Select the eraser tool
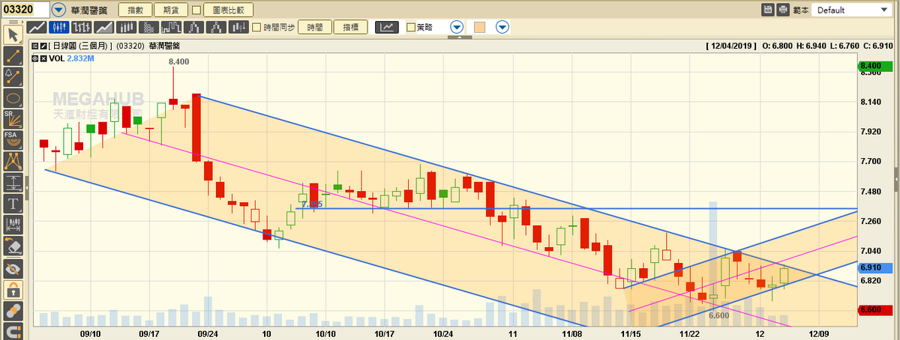 [x=13, y=246]
